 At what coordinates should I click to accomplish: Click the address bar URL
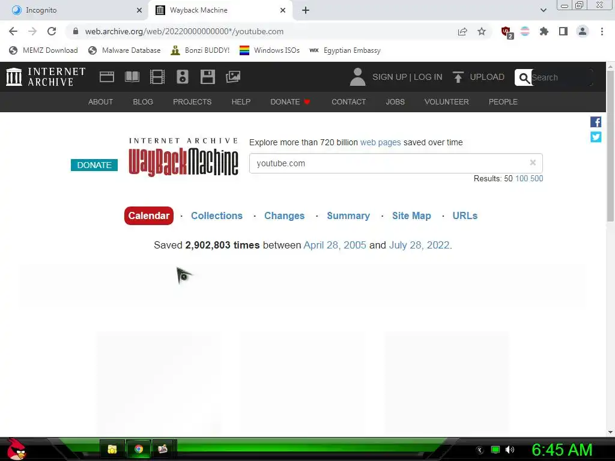[184, 31]
